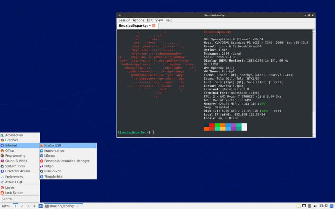Open the Actions menu in qterminal
This screenshot has width=335, height=209.
click(x=138, y=20)
